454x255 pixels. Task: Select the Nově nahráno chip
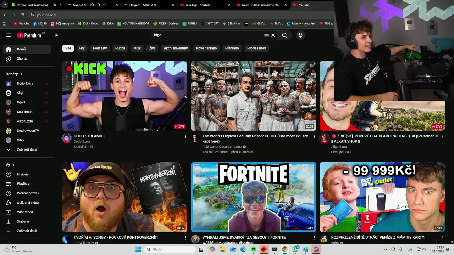[206, 48]
